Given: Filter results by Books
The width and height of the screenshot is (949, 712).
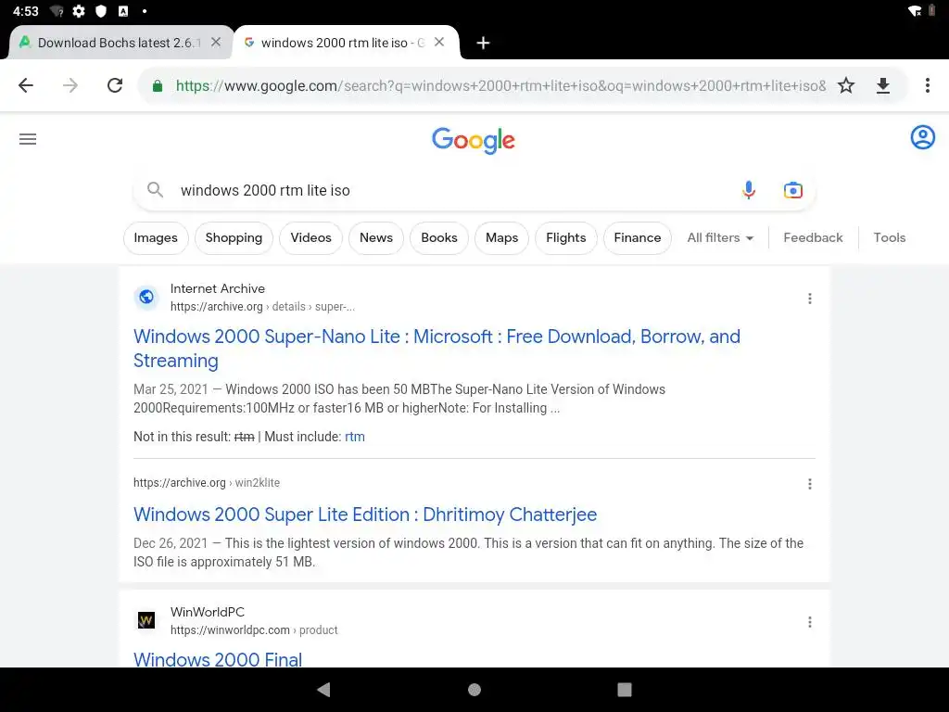Looking at the screenshot, I should tap(438, 238).
